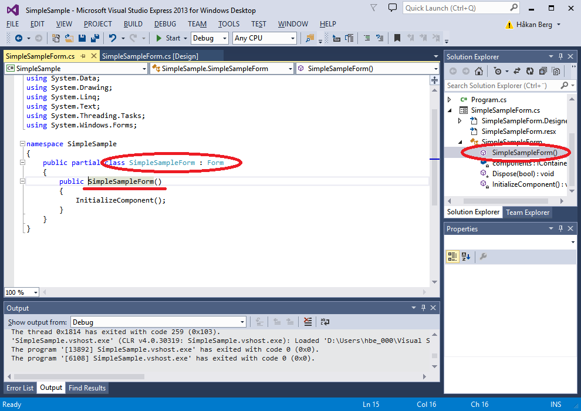581x411 pixels.
Task: Select Dispose(bool) : void in Solution Explorer
Action: pos(523,173)
